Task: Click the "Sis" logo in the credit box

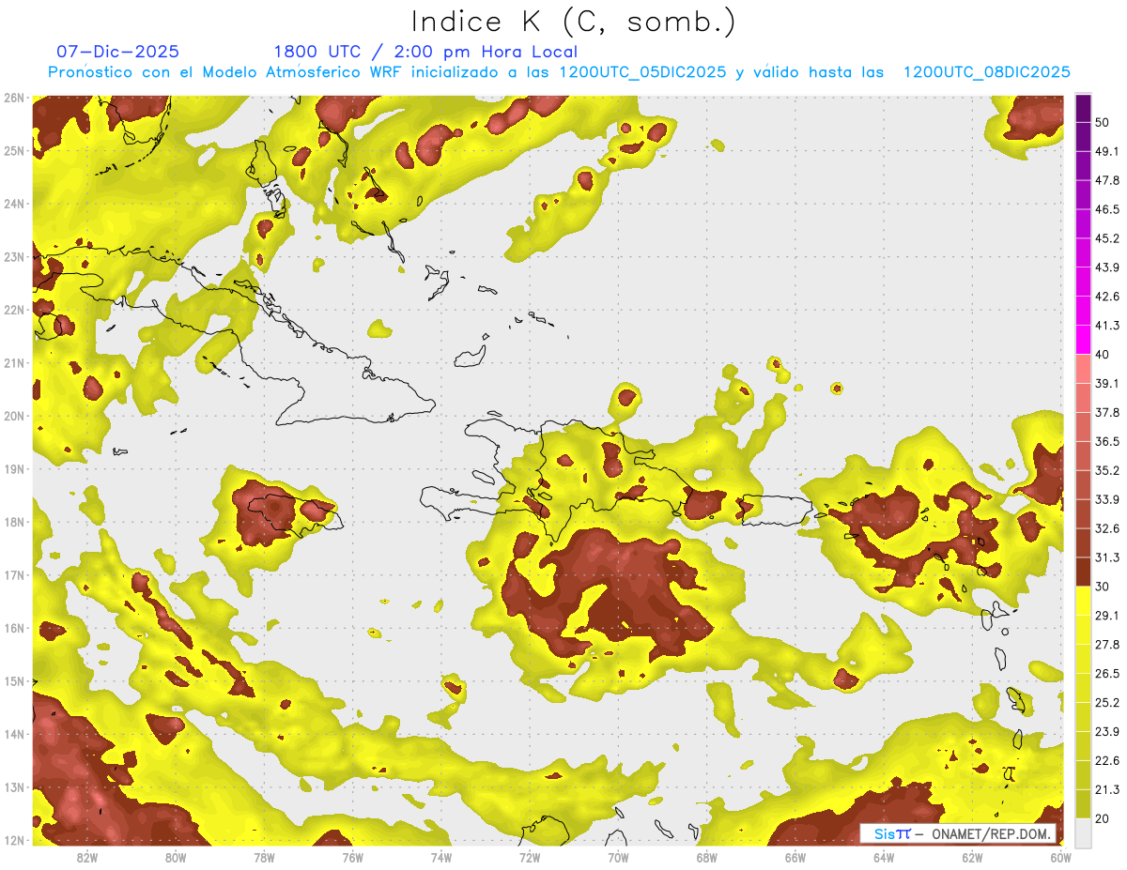Action: point(885,833)
